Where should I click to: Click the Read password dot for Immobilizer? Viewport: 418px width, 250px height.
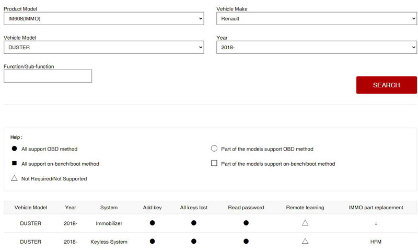click(246, 223)
